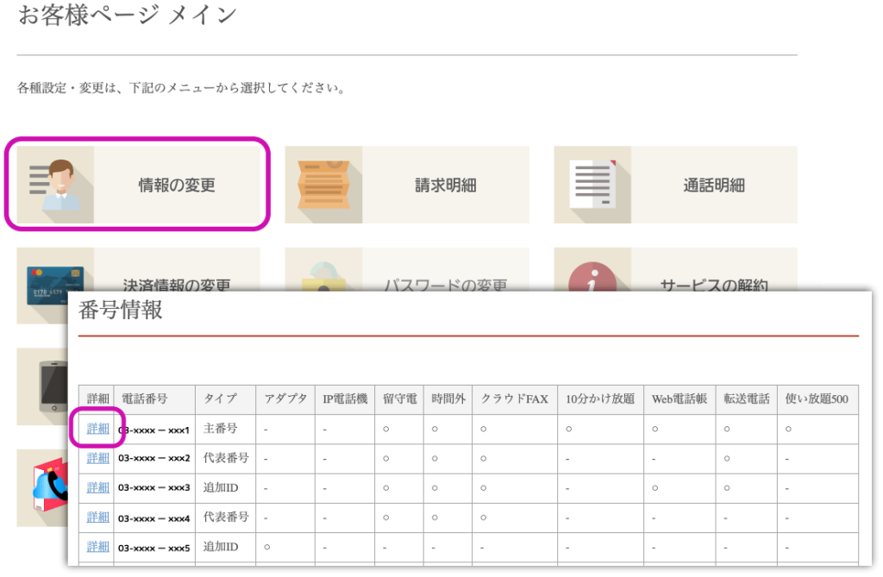
Task: Click the red info icon for サービスの解約
Action: (592, 277)
